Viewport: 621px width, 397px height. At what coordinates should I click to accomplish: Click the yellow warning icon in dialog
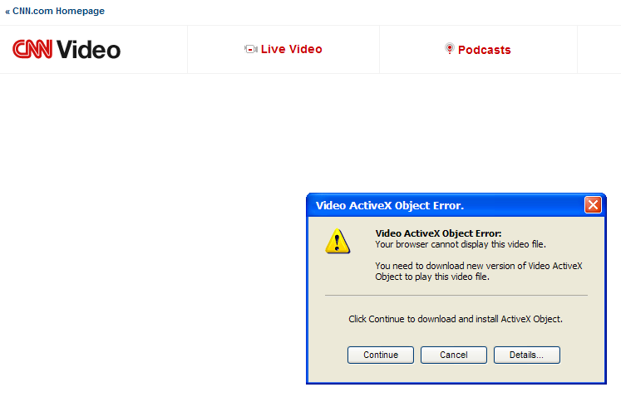pos(338,241)
